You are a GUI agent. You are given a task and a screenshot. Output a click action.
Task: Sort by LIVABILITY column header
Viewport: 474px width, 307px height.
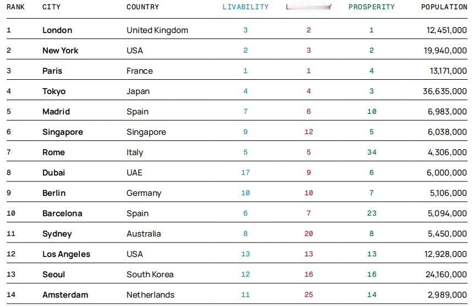[246, 7]
